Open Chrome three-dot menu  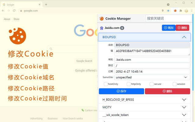192,11
